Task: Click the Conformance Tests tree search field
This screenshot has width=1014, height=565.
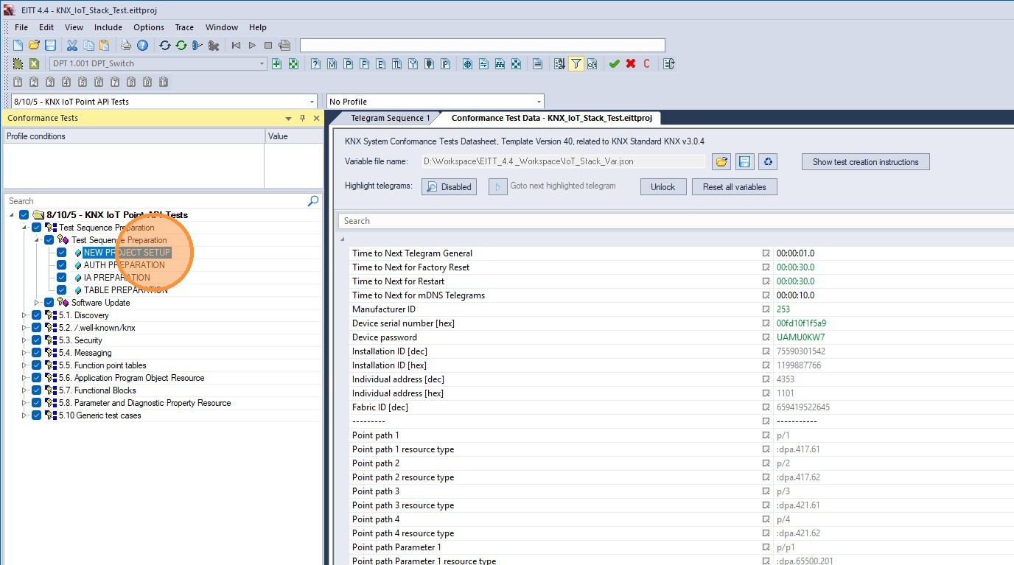Action: point(156,201)
